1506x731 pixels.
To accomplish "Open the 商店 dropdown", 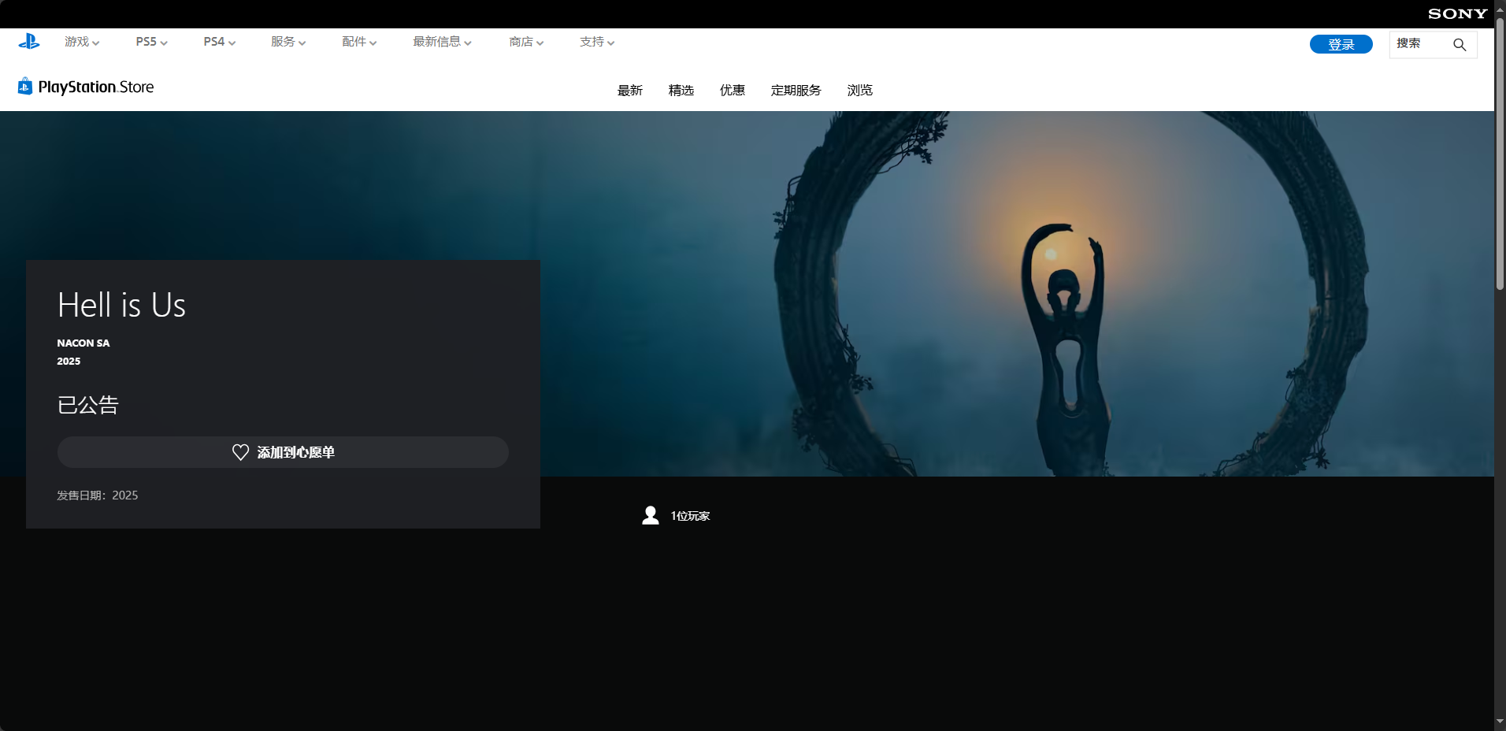I will (x=526, y=42).
